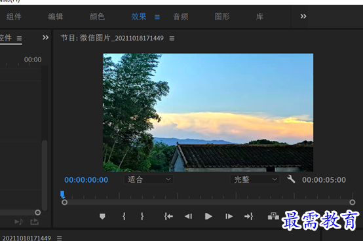Viewport: 363px width, 241px height.
Task: Switch to the 音频 workspace tab
Action: point(181,16)
